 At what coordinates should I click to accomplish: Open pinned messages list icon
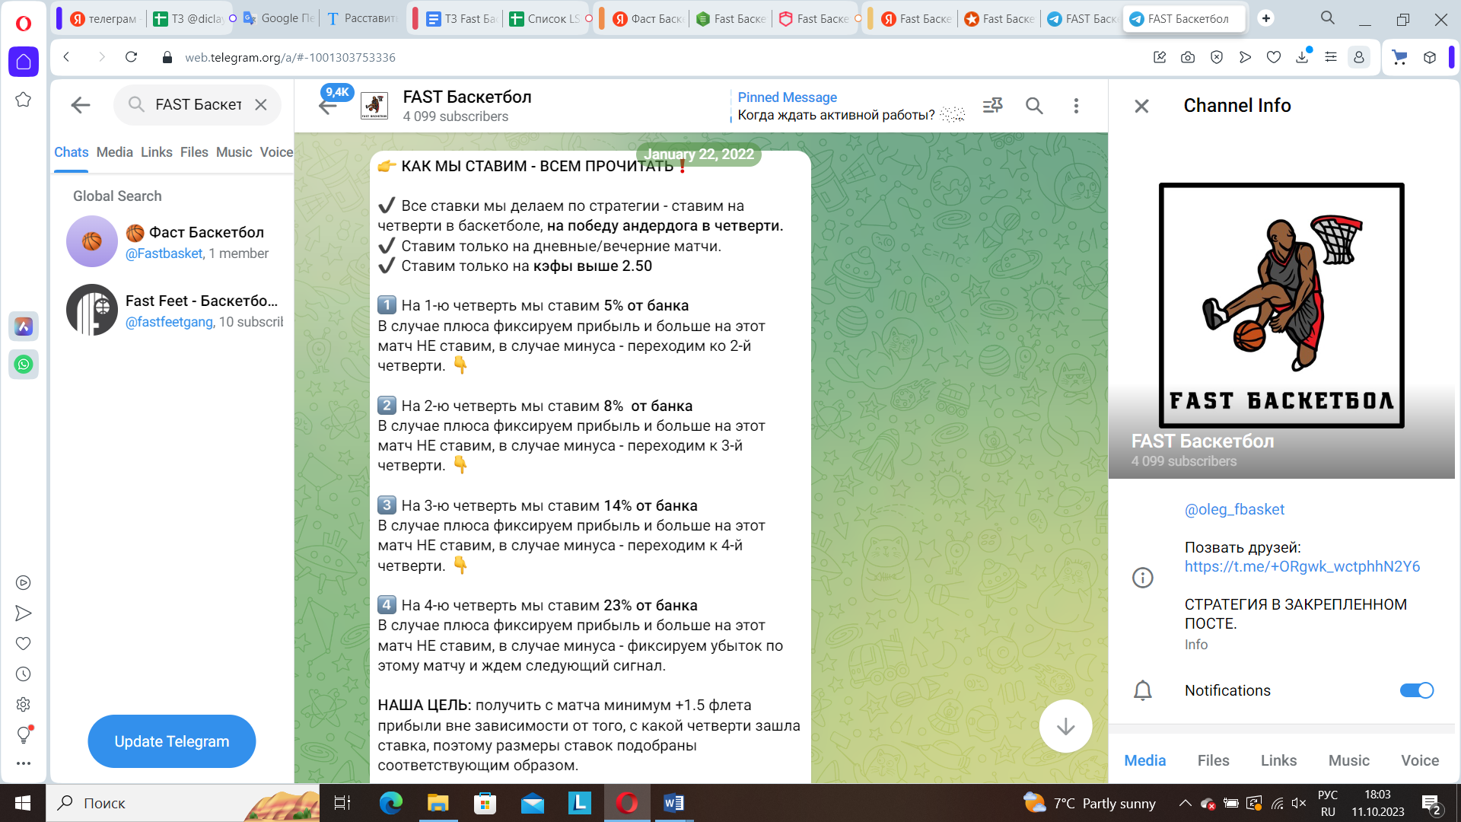tap(992, 106)
